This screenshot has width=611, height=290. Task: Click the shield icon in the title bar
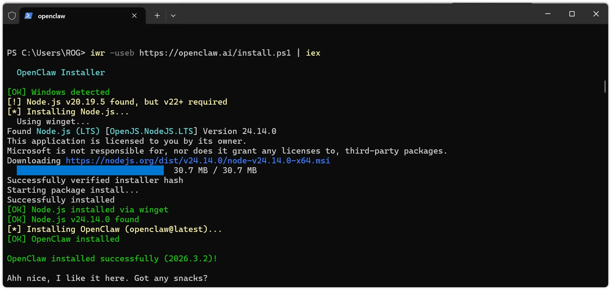pos(12,16)
